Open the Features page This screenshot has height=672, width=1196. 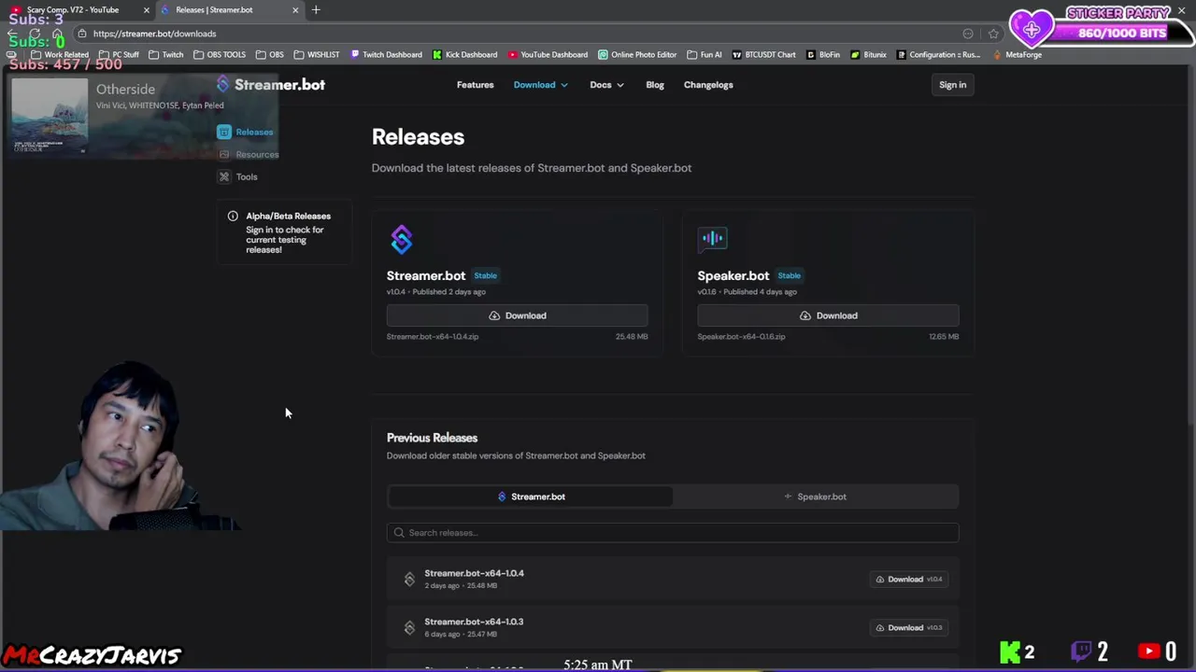click(475, 85)
